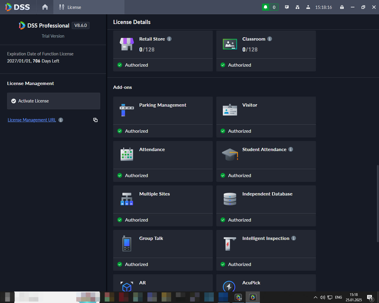Image resolution: width=379 pixels, height=303 pixels.
Task: Show info icon beside Student Attendance
Action: tap(291, 149)
